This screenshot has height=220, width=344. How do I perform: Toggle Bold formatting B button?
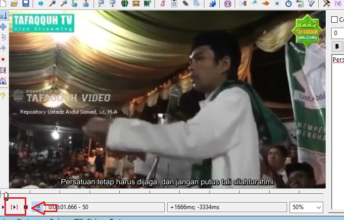(337, 46)
